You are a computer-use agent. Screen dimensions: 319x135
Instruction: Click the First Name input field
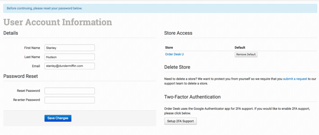click(x=69, y=48)
